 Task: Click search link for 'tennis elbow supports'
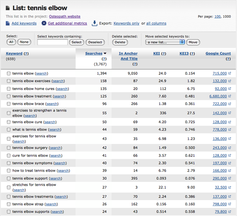click(x=57, y=212)
